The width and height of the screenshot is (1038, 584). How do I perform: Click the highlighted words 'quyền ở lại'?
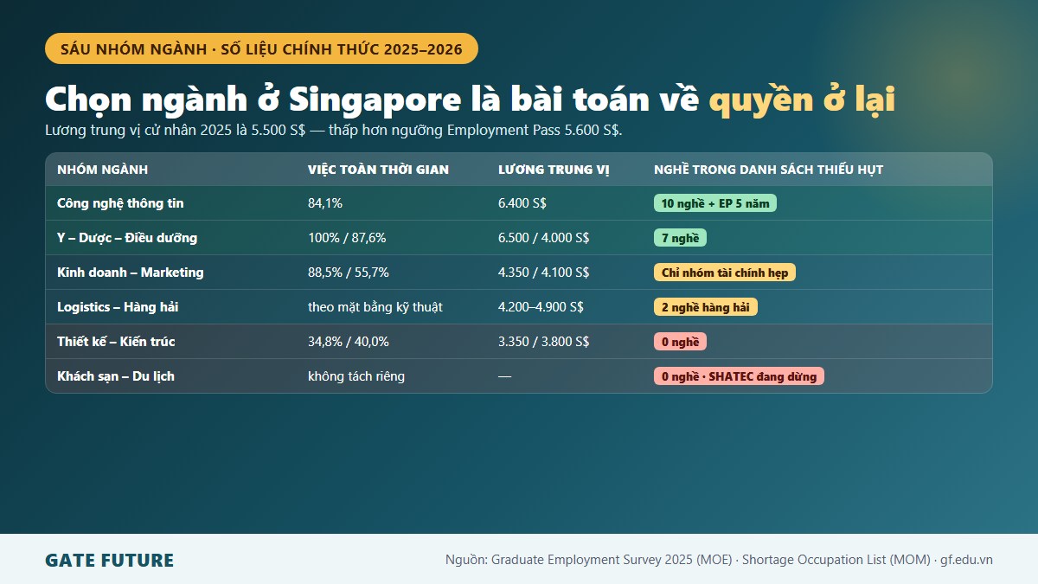tap(802, 100)
